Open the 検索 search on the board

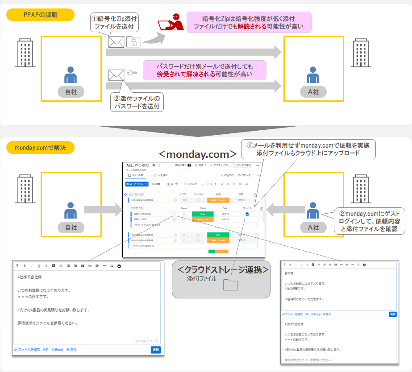click(x=157, y=184)
